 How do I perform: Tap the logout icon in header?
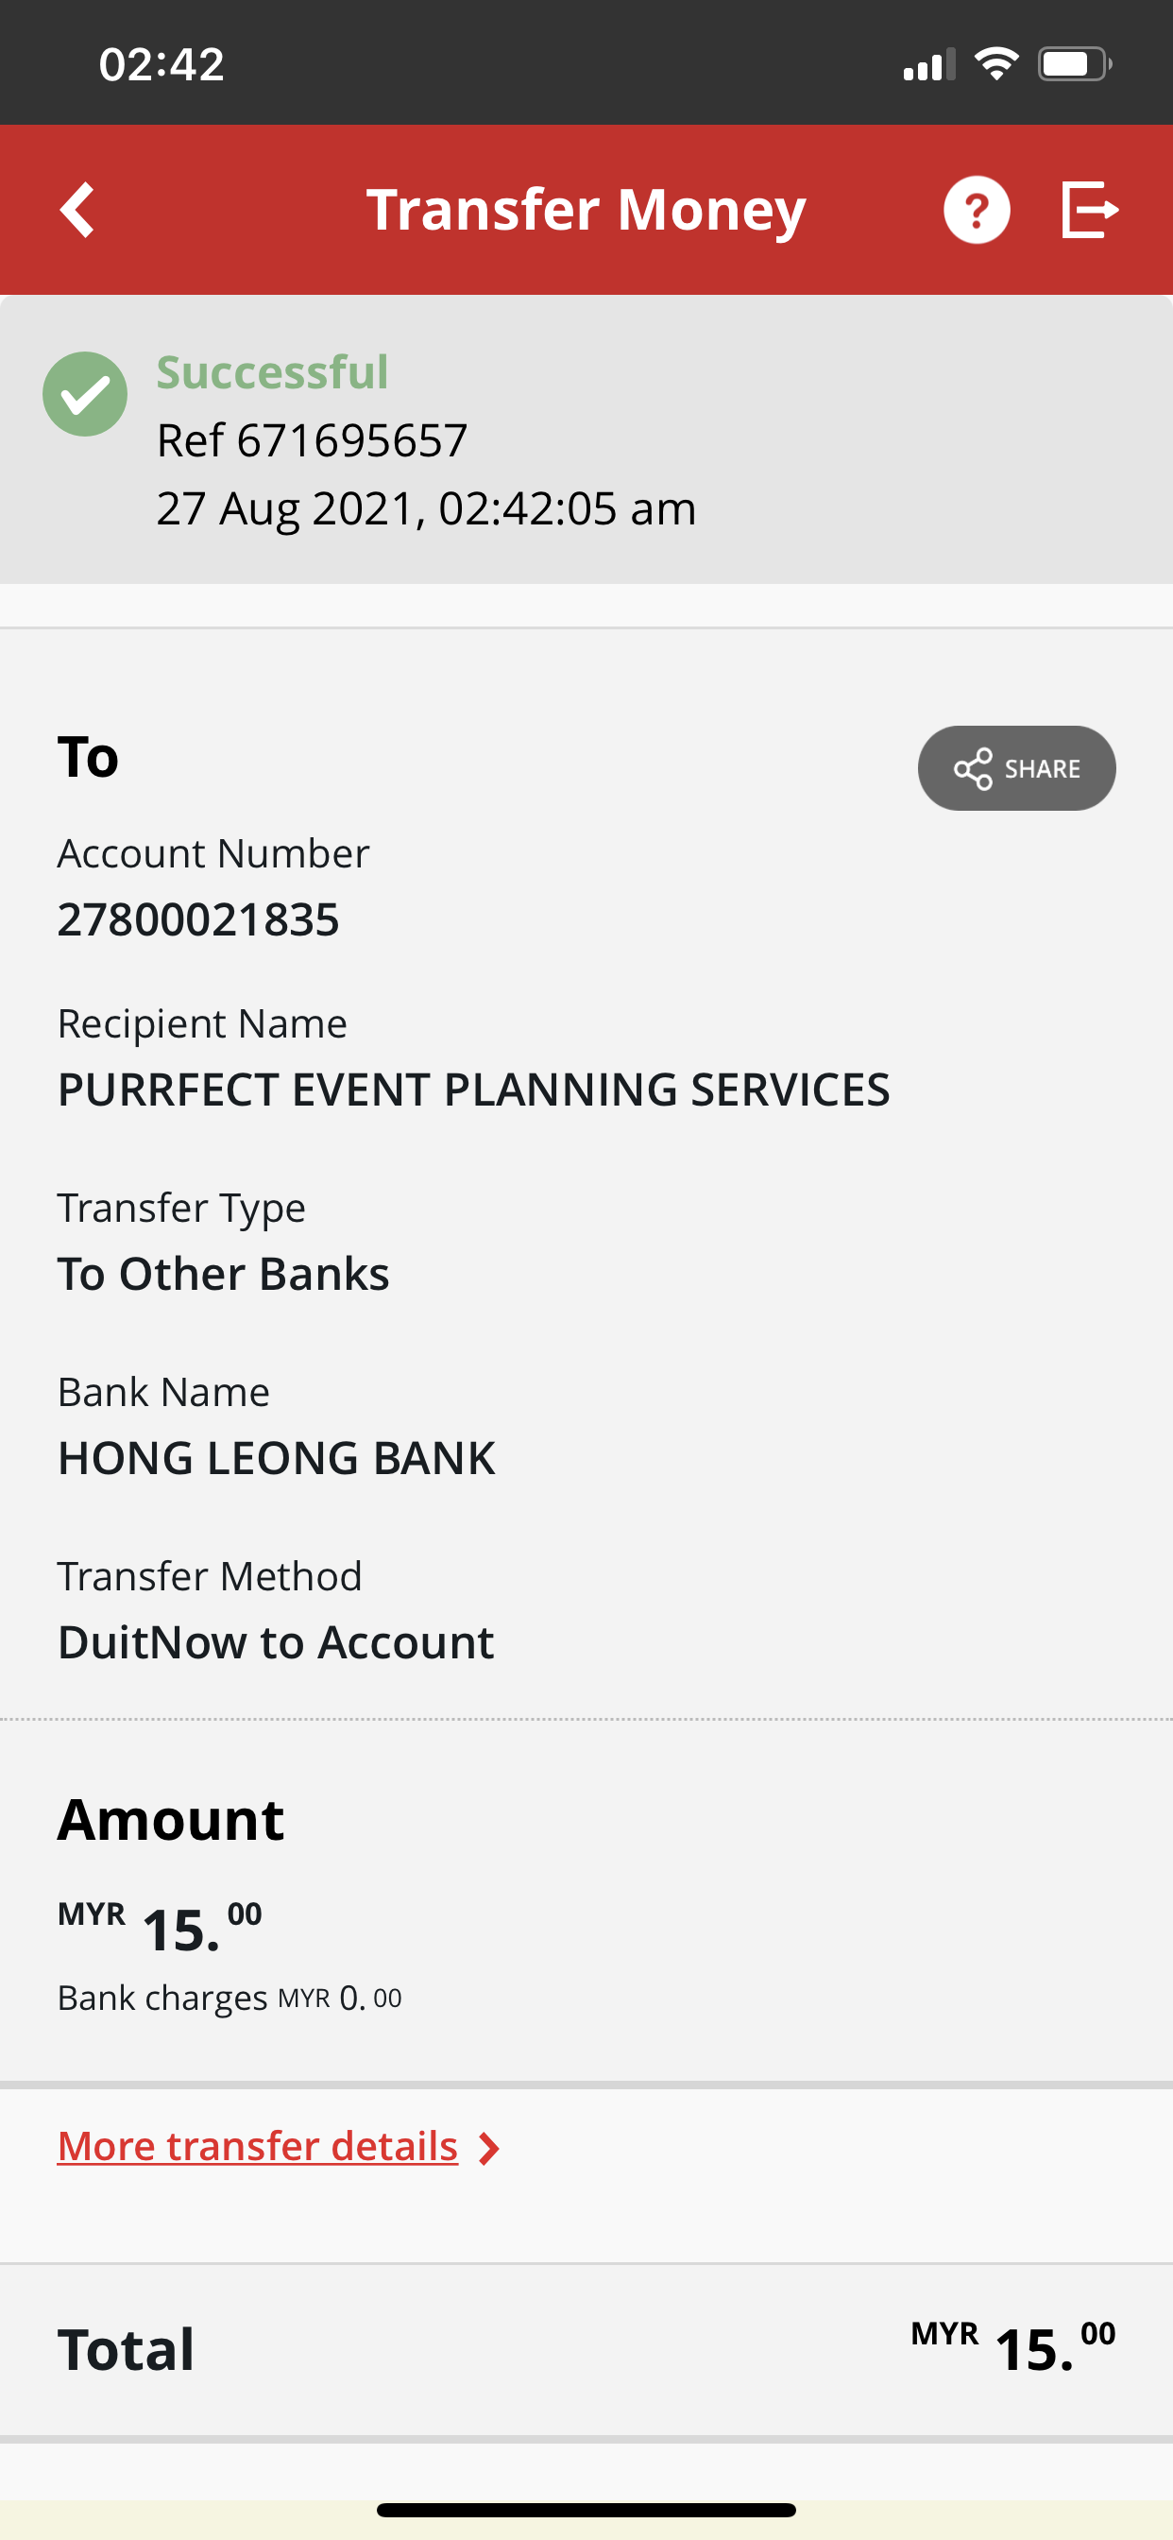(1090, 210)
